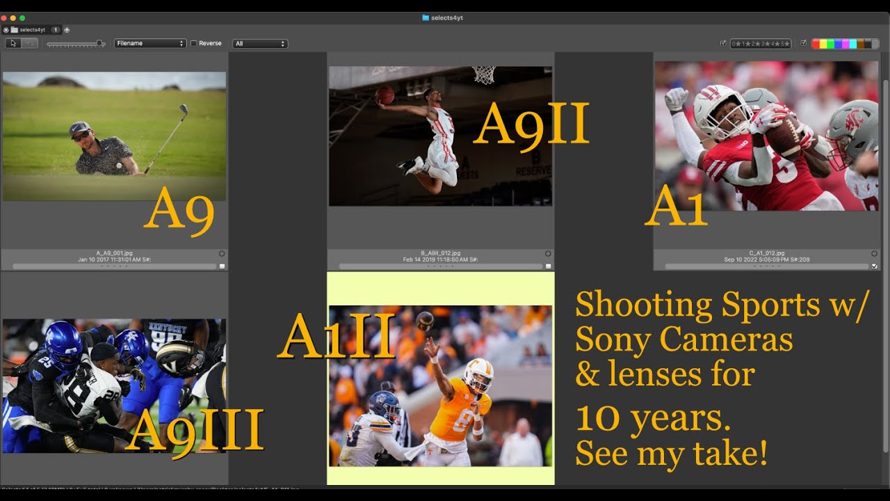The image size is (890, 501).
Task: Filter by the gray no-color class
Action: point(875,44)
